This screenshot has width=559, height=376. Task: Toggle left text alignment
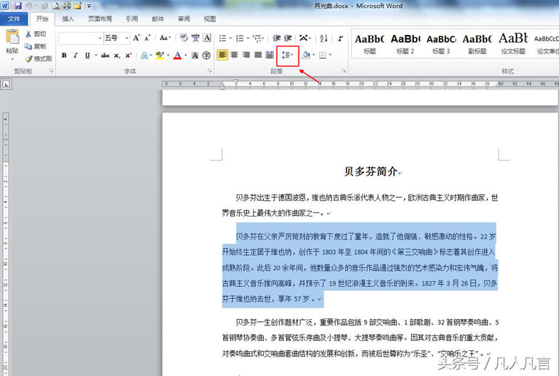[223, 55]
